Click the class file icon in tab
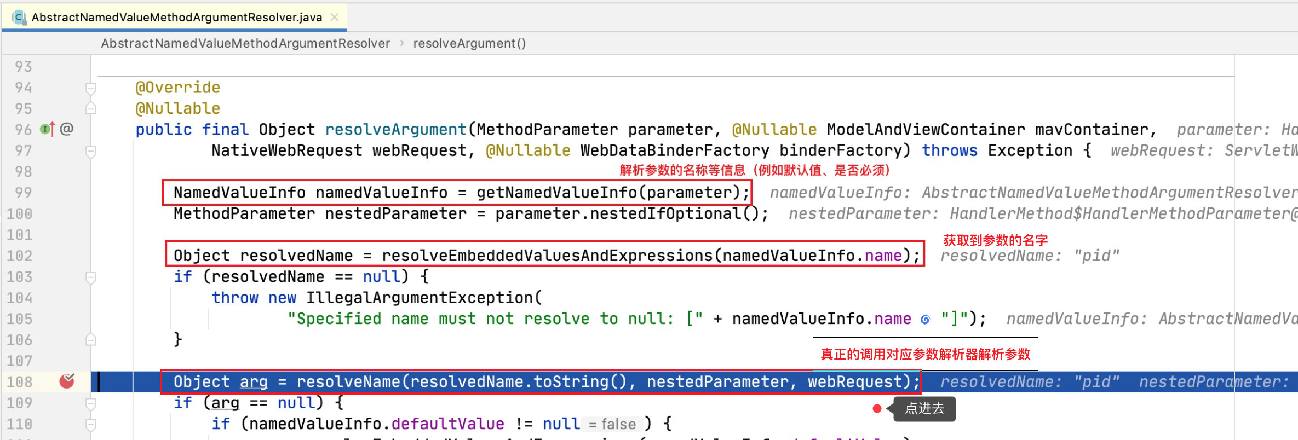The height and width of the screenshot is (440, 1298). [19, 18]
